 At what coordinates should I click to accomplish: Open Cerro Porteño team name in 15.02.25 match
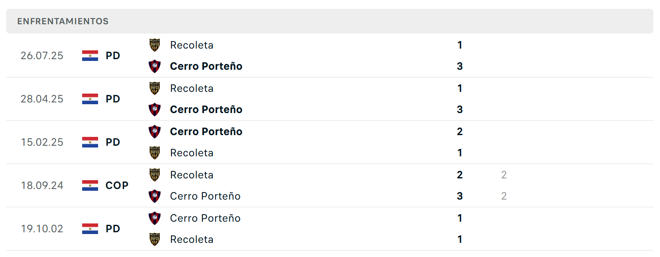coord(206,132)
